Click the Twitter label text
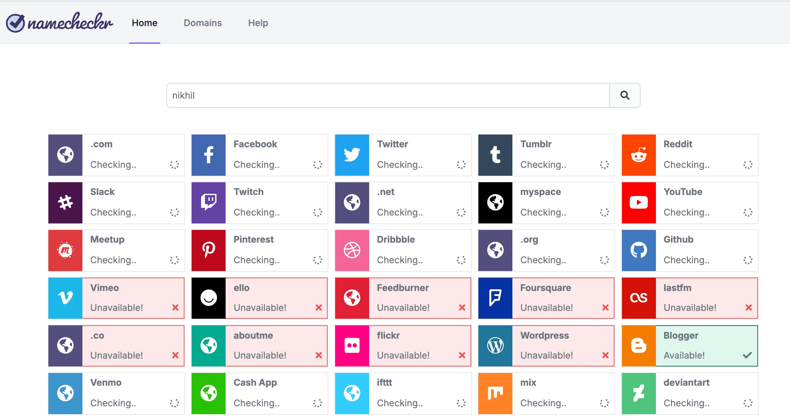The height and width of the screenshot is (420, 790). (392, 144)
